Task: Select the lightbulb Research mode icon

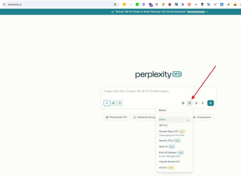Action: pyautogui.click(x=120, y=103)
